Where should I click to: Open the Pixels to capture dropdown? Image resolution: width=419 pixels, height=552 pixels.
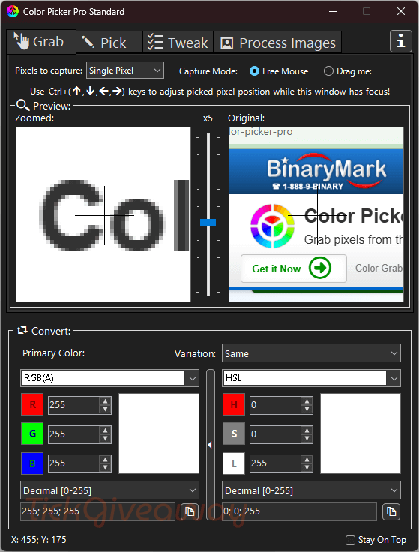point(125,70)
